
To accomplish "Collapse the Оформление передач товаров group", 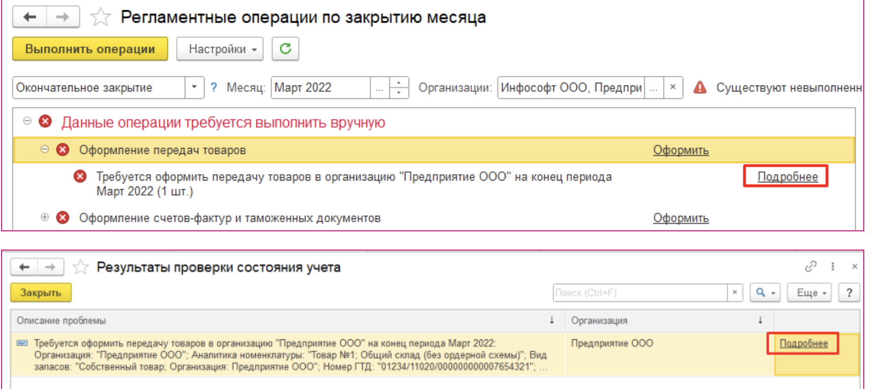I will pos(45,150).
